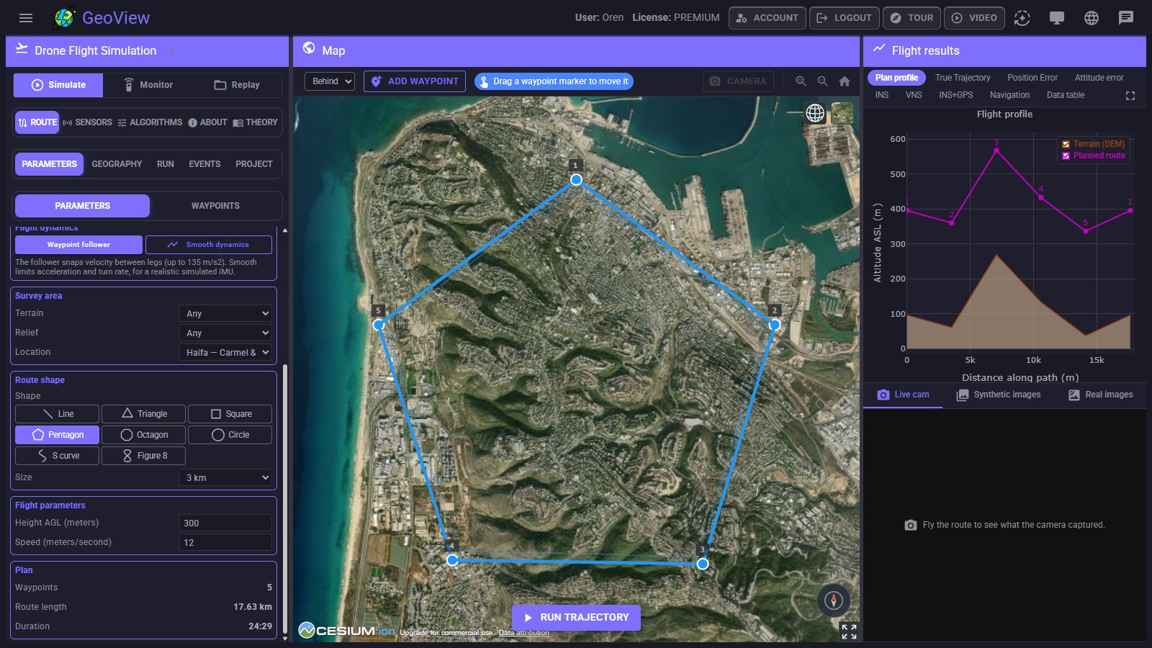Open the language globe icon in header
Screen dimensions: 1152x648
1092,18
